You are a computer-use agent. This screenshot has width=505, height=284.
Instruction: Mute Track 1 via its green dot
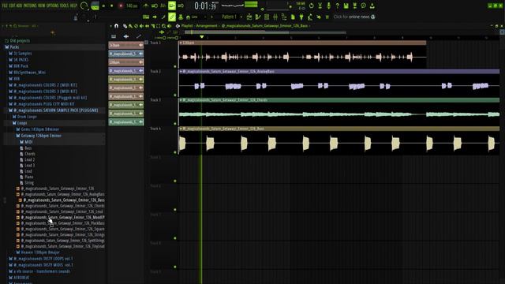(x=175, y=66)
